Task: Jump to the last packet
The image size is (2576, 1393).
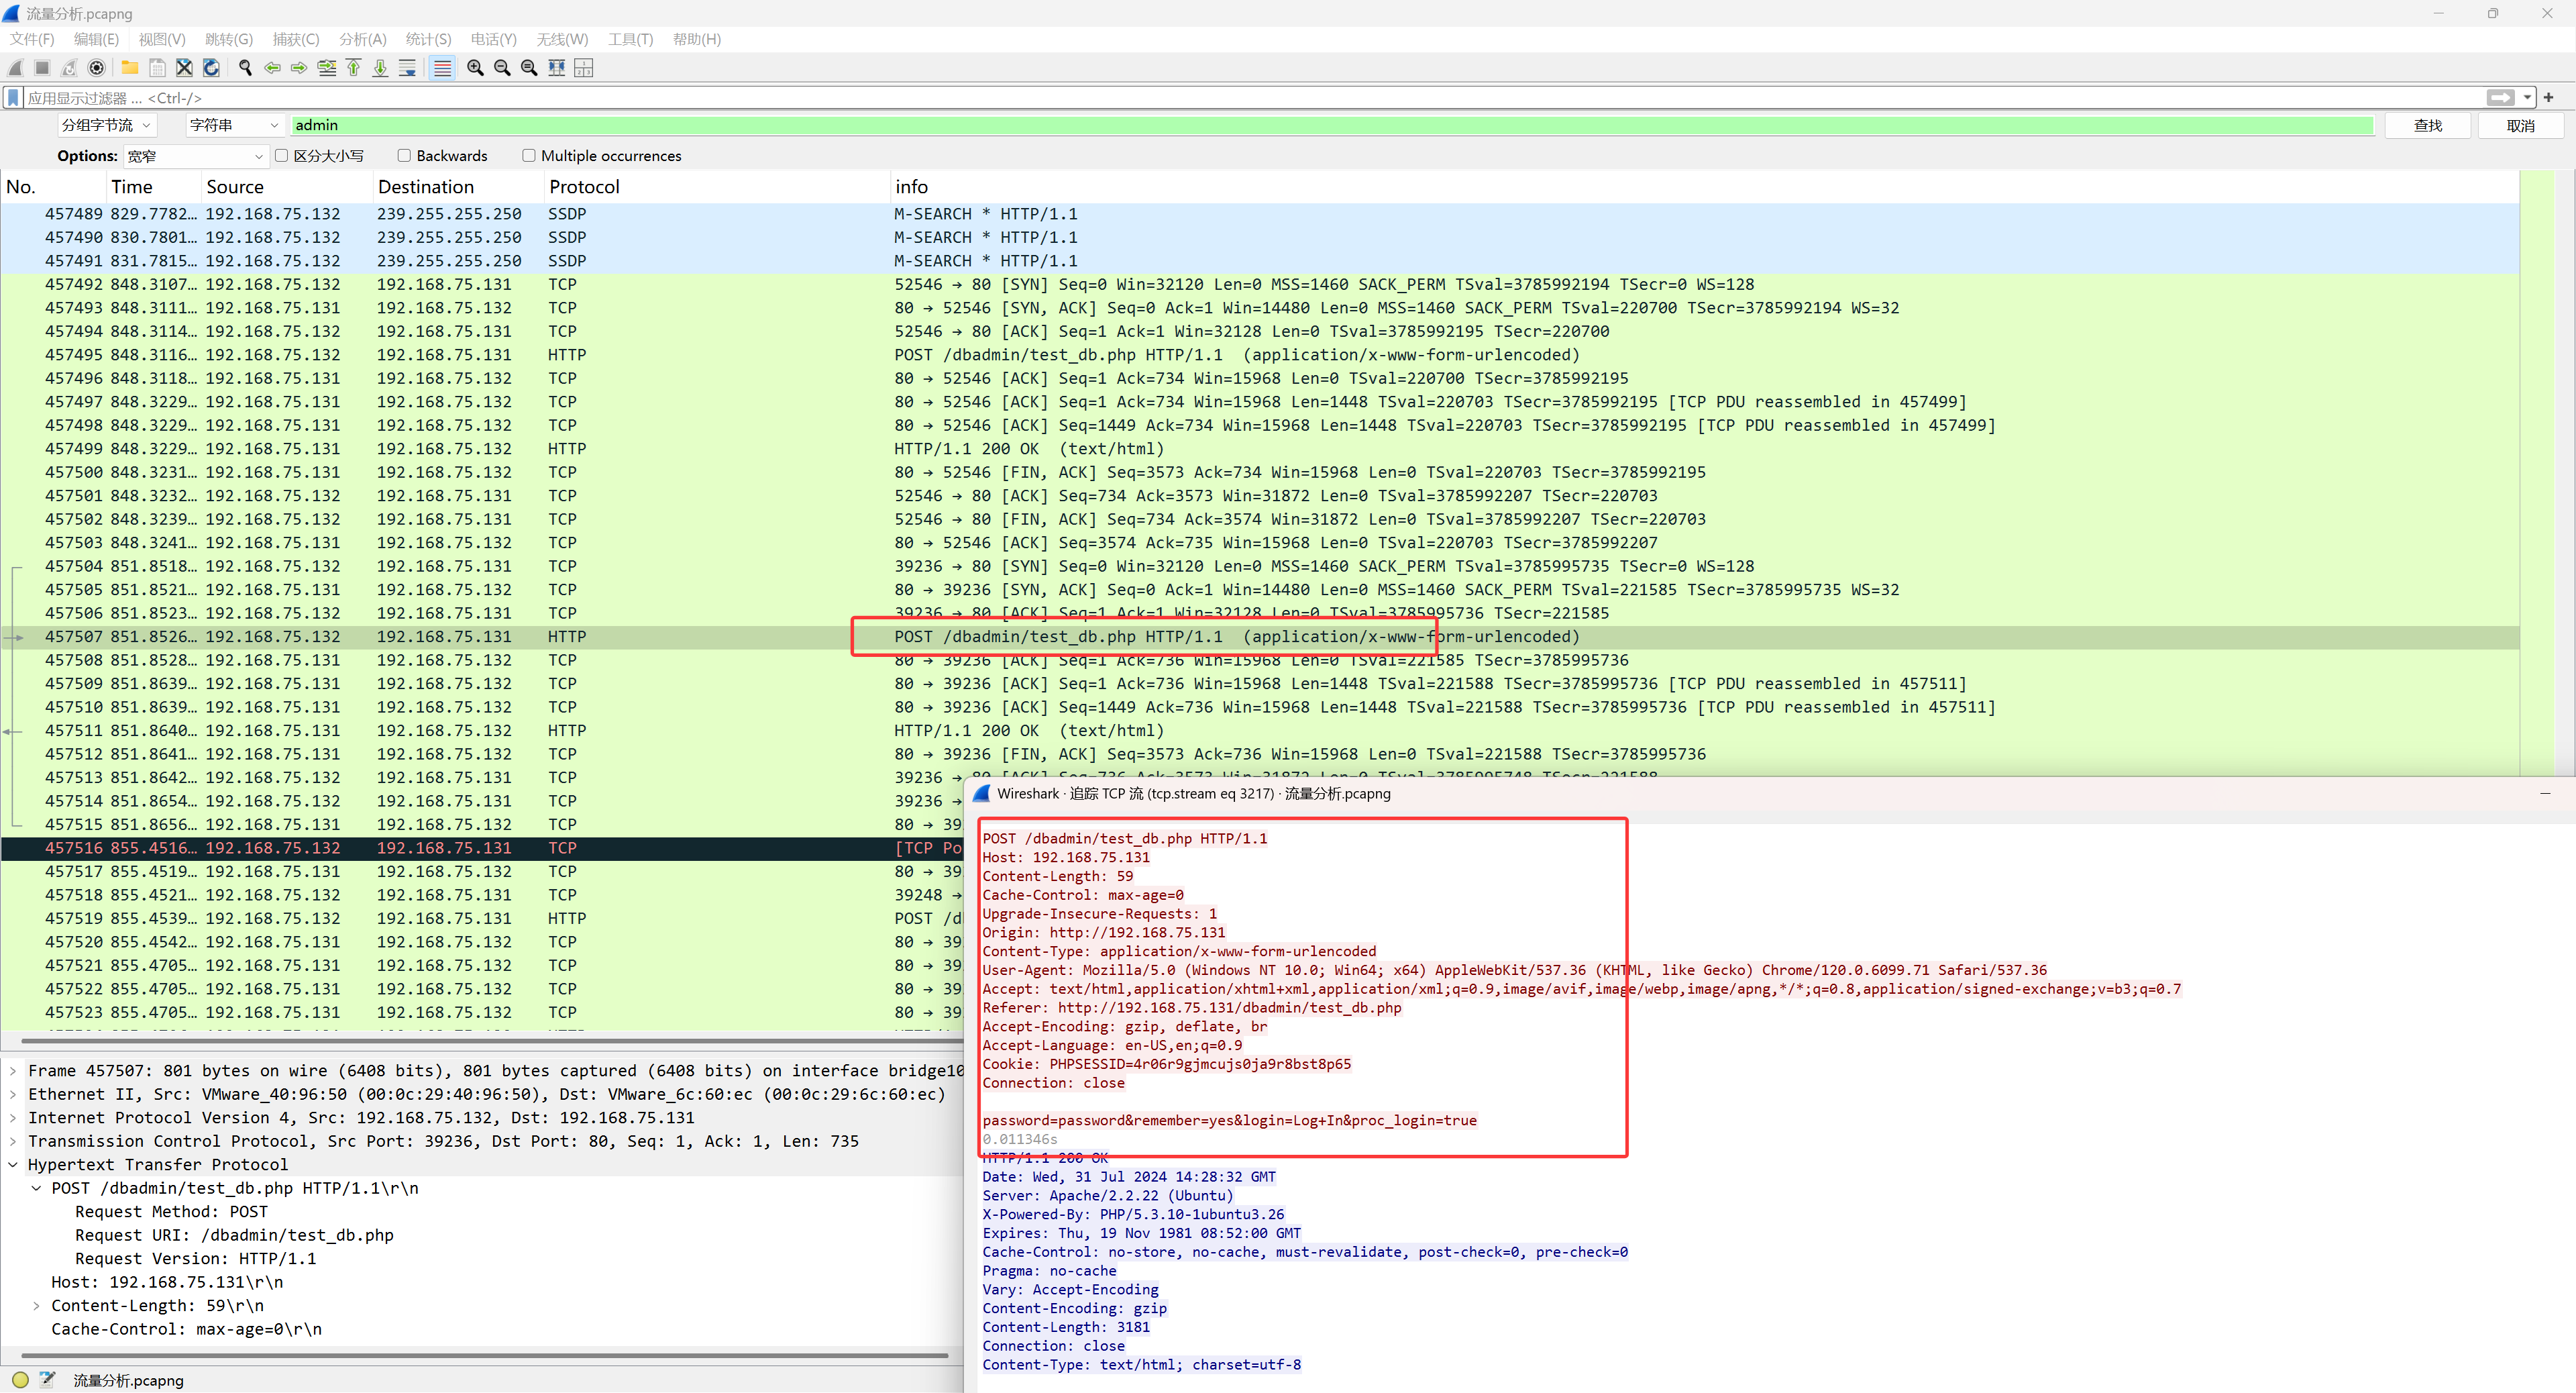Action: pyautogui.click(x=380, y=68)
